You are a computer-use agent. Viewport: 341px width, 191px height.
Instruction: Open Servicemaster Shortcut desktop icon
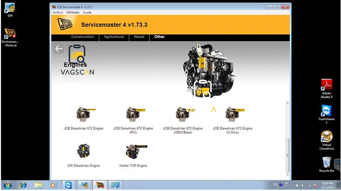[x=10, y=37]
